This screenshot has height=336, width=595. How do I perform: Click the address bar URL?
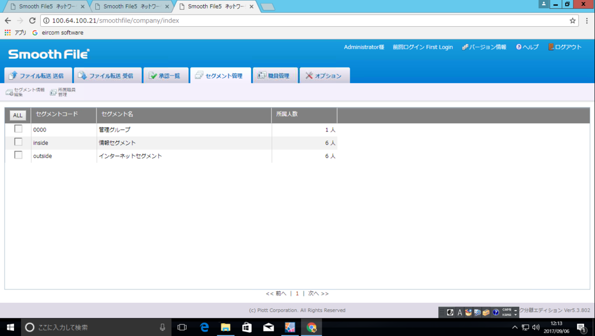(x=116, y=20)
